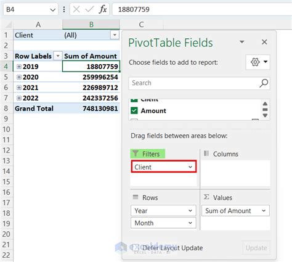The width and height of the screenshot is (292, 262).
Task: Select row 1 header
Action: (x=6, y=35)
